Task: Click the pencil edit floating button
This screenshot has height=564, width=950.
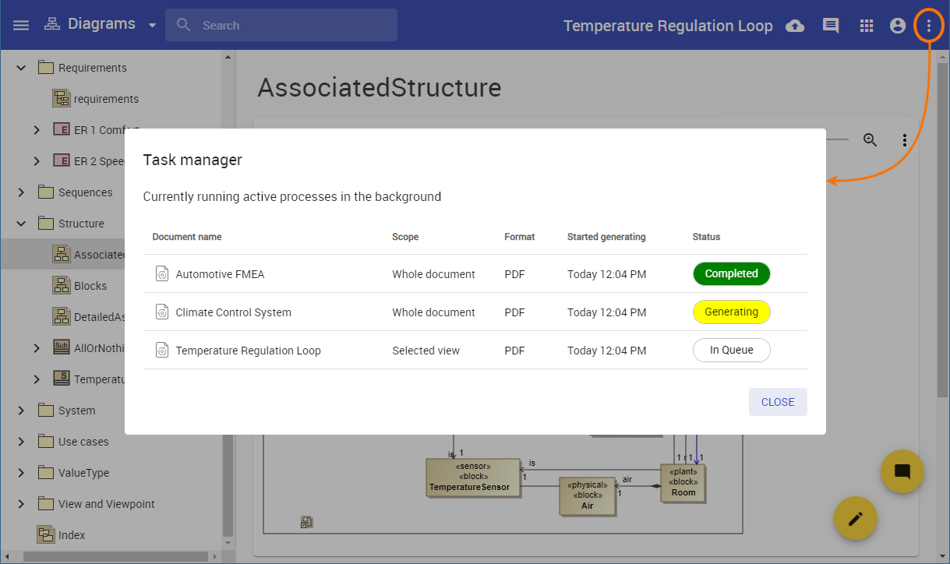Action: coord(856,518)
